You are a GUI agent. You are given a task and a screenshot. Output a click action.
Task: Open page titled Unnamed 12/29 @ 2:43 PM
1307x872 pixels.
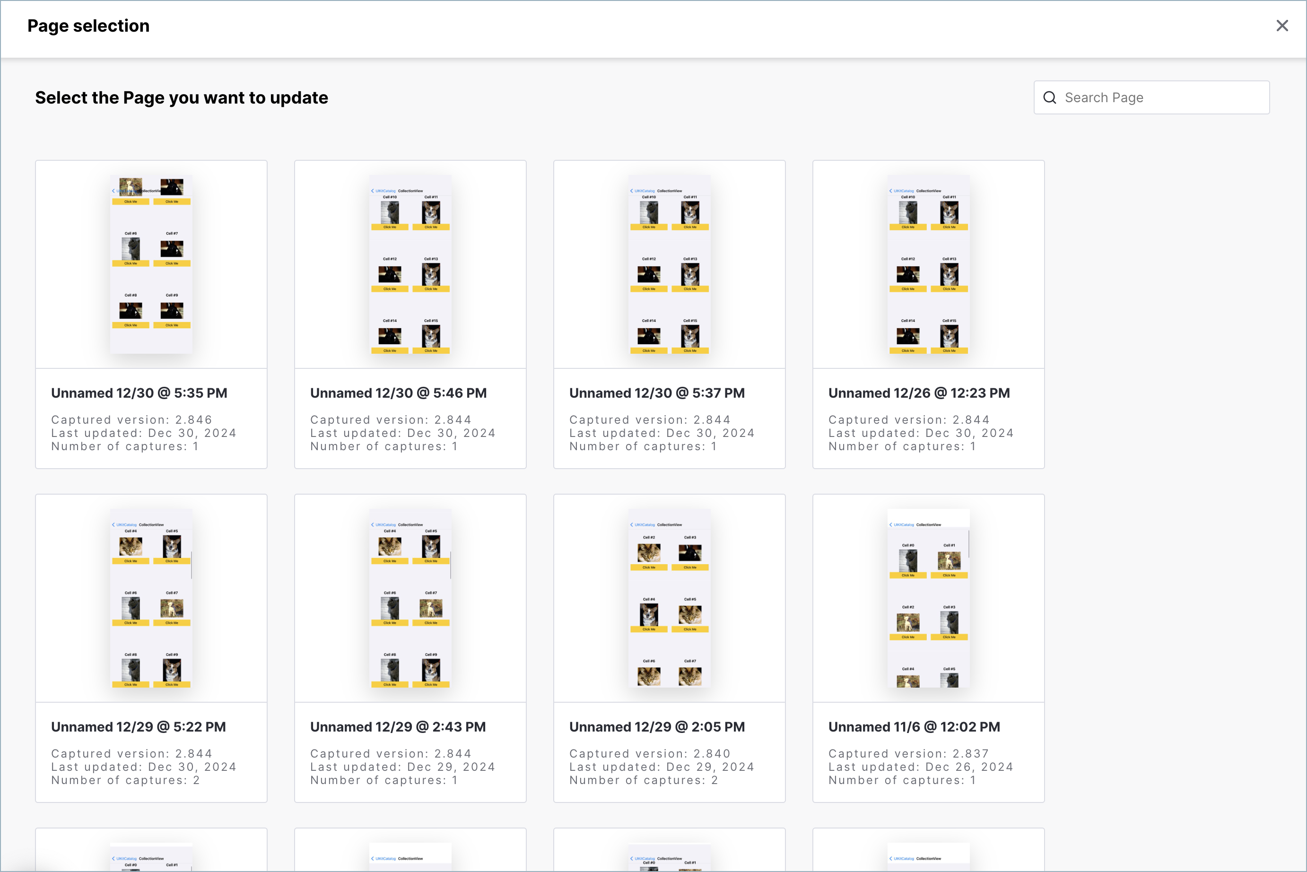[398, 727]
